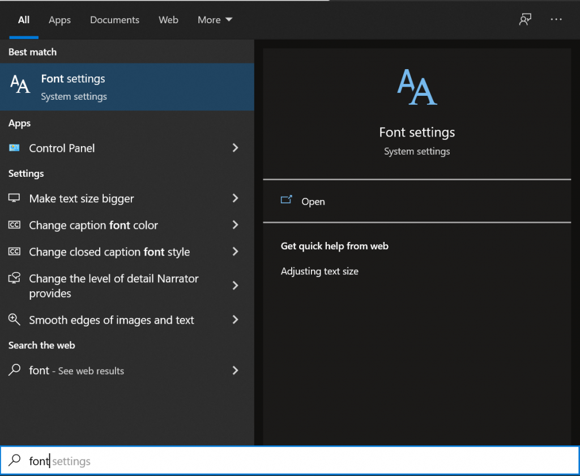Open the Adjusting text size help link

[x=319, y=271]
